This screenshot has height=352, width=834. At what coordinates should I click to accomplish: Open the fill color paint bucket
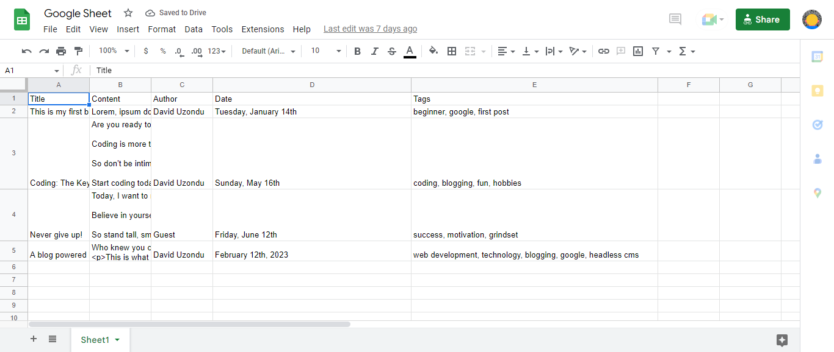coord(433,51)
